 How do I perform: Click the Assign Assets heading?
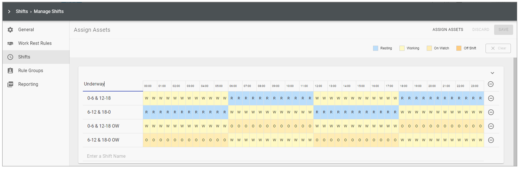coord(92,30)
